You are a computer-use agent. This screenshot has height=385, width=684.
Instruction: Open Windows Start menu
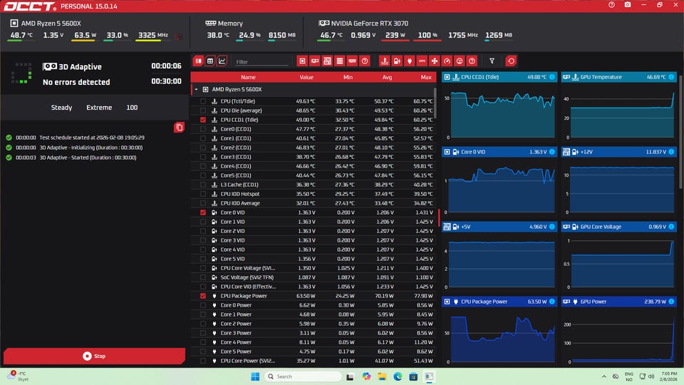click(x=255, y=376)
